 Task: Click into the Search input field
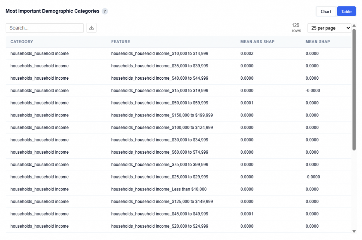pyautogui.click(x=45, y=28)
